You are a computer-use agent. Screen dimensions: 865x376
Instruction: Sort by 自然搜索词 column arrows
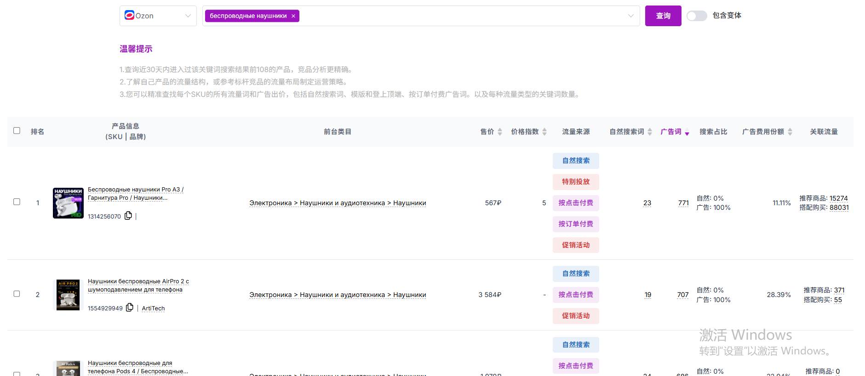coord(650,132)
